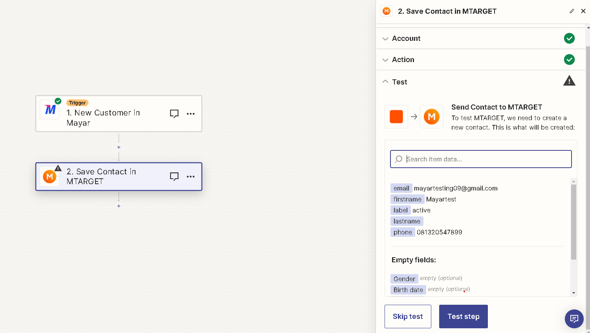Open comment on New Customer in Mayar step
Image resolution: width=590 pixels, height=333 pixels.
coord(174,113)
